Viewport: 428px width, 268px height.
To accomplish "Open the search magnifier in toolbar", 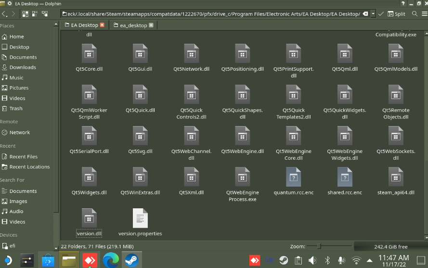I will click(x=415, y=14).
